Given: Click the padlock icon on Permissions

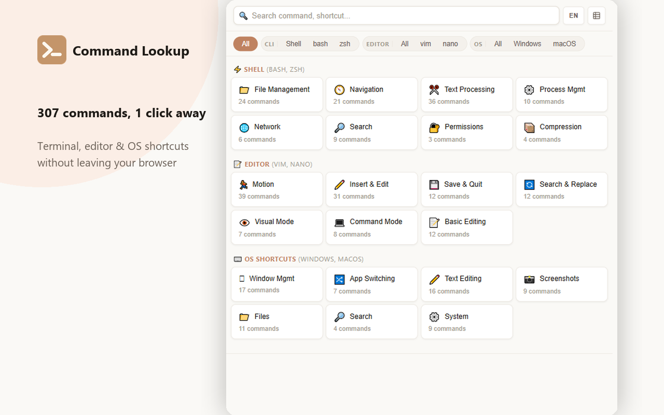Looking at the screenshot, I should (x=434, y=128).
